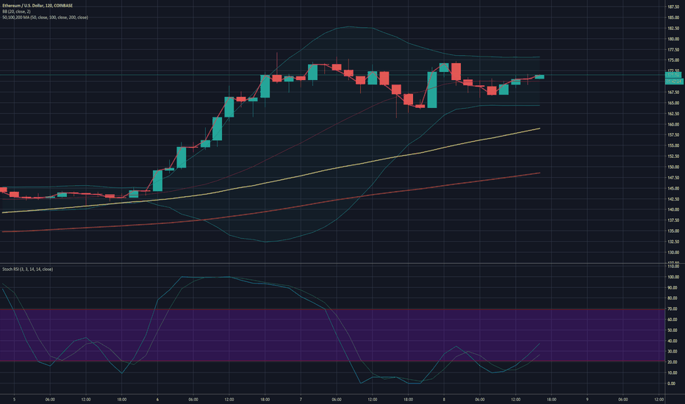Click the "165.00" price axis label
685x404 pixels.
(x=673, y=103)
